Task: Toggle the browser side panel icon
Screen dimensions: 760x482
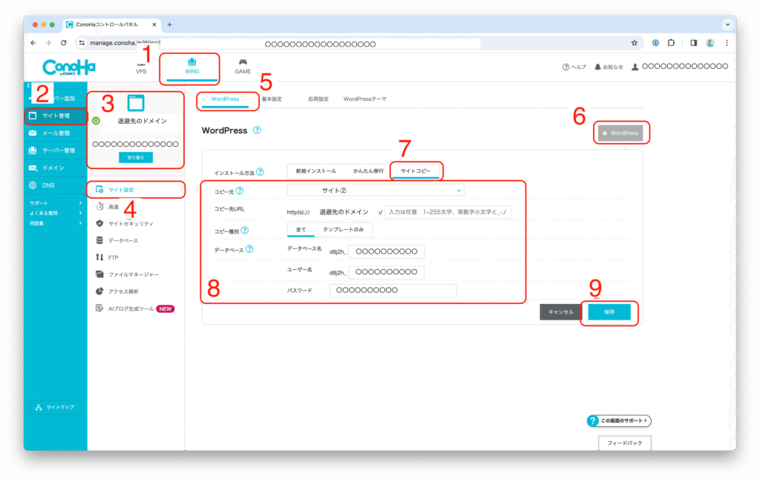Action: (694, 42)
